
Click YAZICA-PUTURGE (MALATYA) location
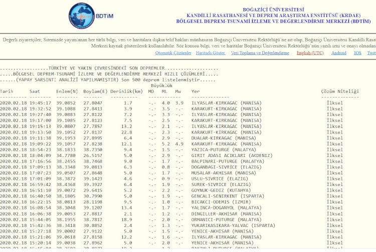tap(224, 149)
